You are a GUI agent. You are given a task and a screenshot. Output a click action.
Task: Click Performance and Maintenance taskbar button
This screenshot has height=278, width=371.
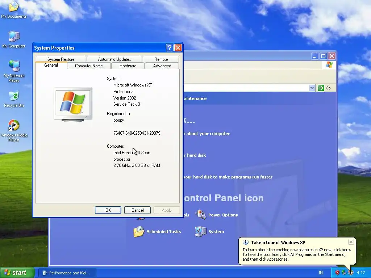pos(67,273)
